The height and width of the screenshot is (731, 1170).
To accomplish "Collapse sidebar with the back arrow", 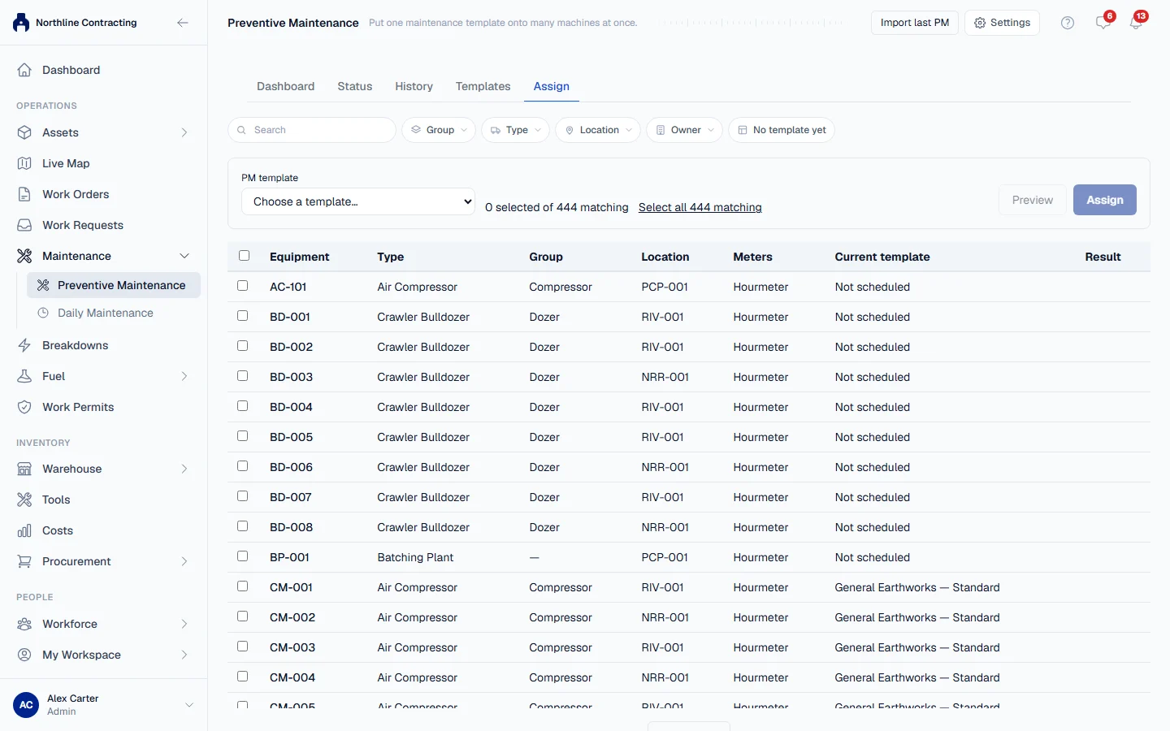I will pyautogui.click(x=183, y=23).
